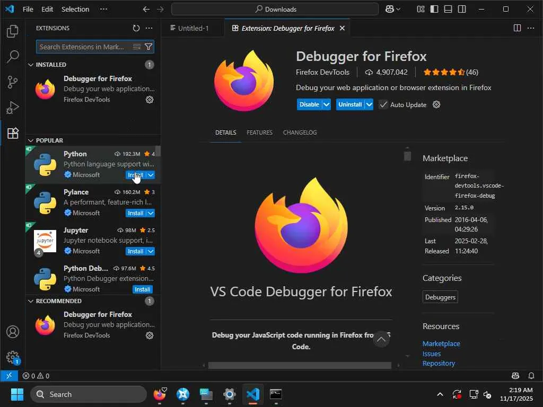Toggle the secondary side bar
Viewport: 543px width, 407px height.
click(462, 10)
